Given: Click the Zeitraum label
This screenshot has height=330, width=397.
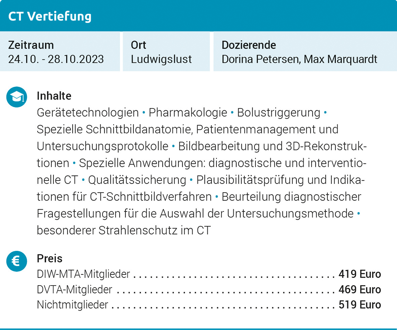Looking at the screenshot, I should pos(31,45).
